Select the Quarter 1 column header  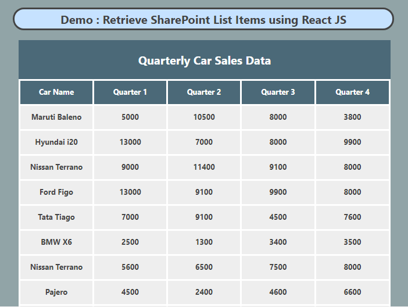pos(130,92)
